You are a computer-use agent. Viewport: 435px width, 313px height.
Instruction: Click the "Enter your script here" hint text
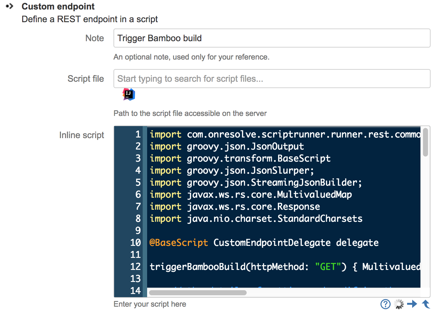tap(150, 304)
